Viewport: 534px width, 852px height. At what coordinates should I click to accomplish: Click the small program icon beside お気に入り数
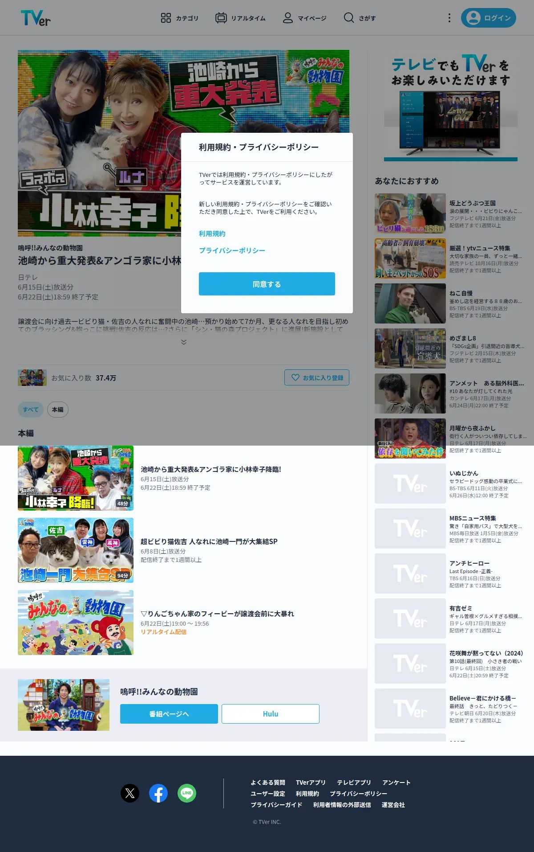pyautogui.click(x=32, y=377)
